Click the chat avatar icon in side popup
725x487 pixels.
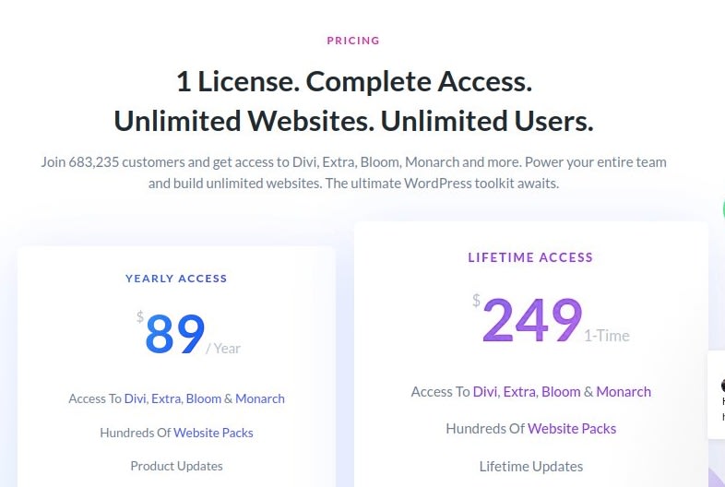(722, 386)
